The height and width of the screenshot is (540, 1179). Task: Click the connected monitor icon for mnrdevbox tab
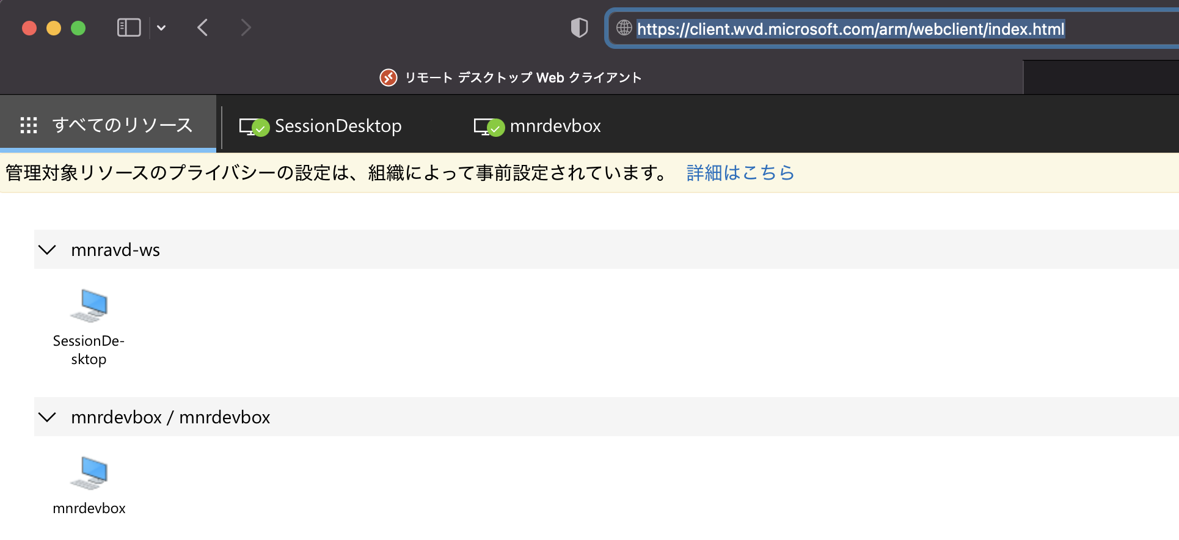[489, 127]
